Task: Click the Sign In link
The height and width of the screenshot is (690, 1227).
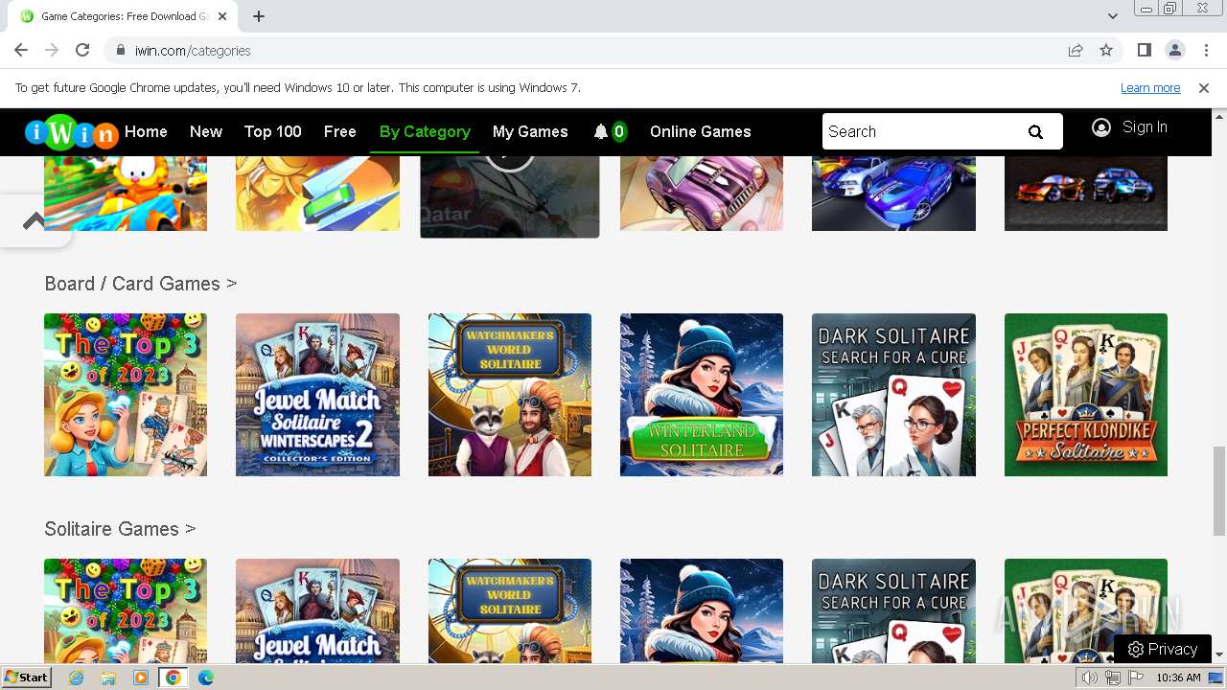Action: [x=1145, y=127]
